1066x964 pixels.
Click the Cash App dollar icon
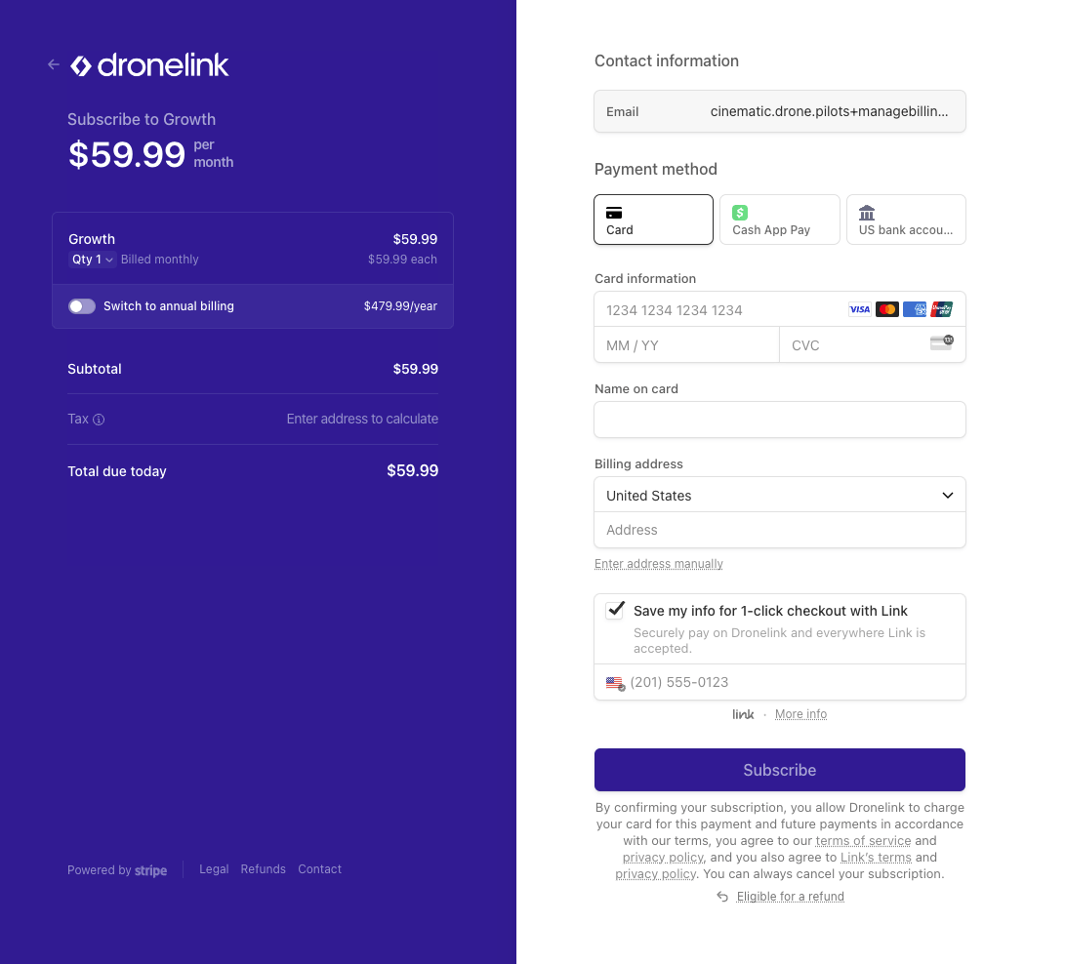click(x=739, y=212)
